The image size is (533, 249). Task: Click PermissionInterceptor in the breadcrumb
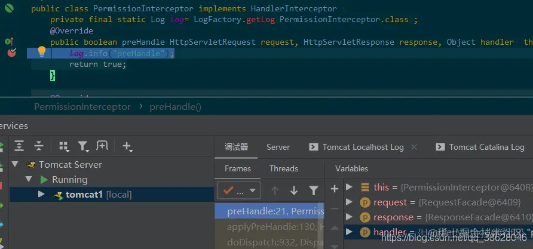[x=82, y=107]
